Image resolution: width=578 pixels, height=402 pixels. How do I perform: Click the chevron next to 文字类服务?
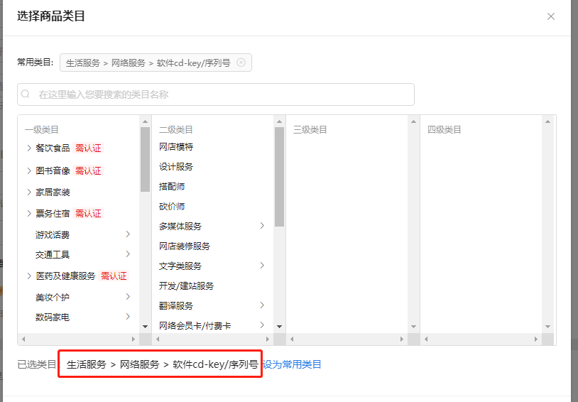[261, 266]
